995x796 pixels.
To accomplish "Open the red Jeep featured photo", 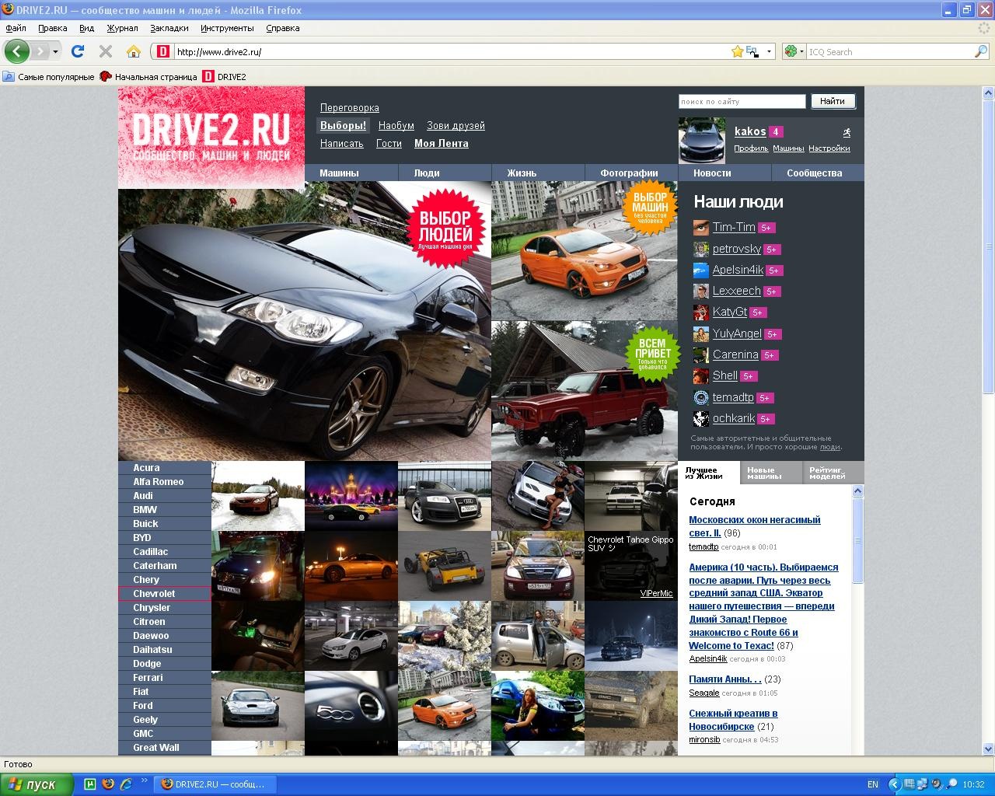I will [585, 391].
